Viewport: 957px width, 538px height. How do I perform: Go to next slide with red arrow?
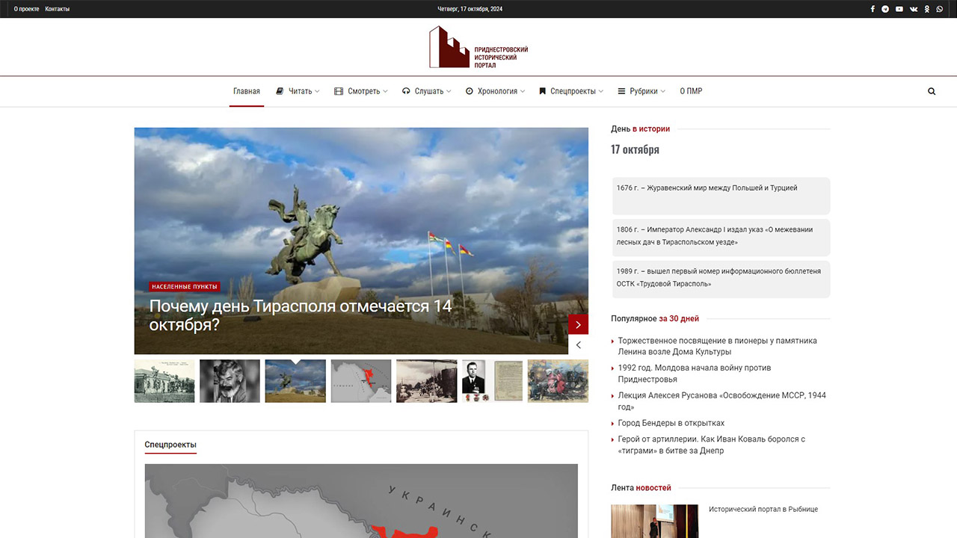(578, 324)
